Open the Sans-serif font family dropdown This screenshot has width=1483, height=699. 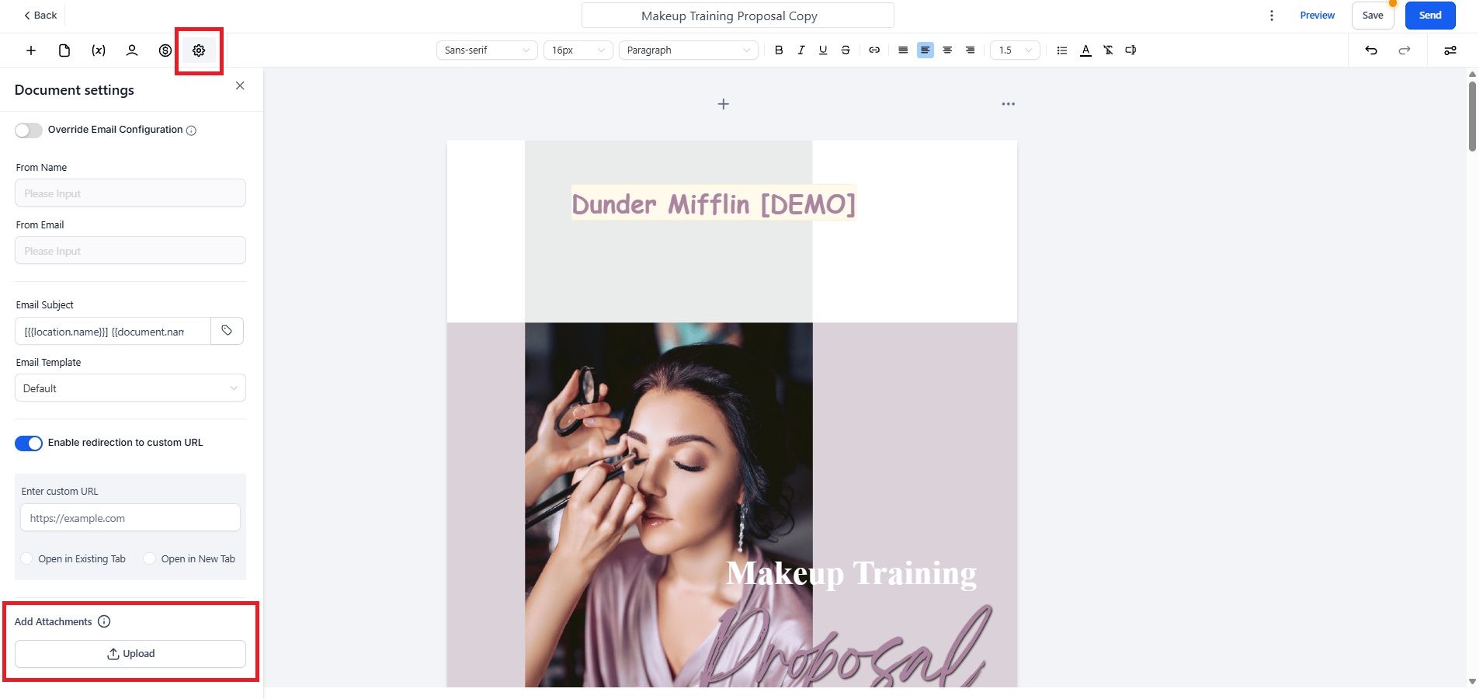(x=487, y=50)
